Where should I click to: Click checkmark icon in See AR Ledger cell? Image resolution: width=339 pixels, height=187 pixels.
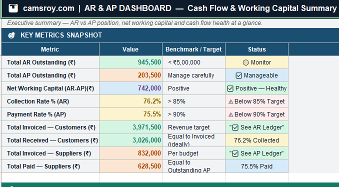click(x=235, y=127)
